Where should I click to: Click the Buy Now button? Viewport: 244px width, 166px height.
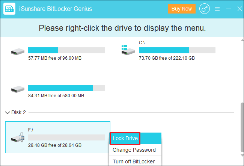click(182, 9)
